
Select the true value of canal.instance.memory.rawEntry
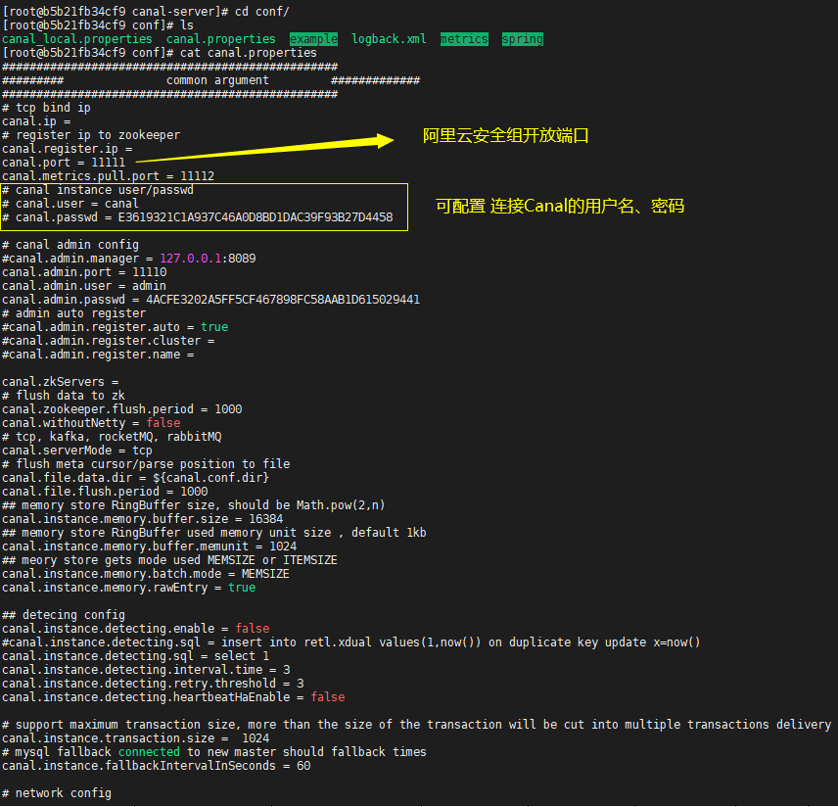click(x=242, y=587)
